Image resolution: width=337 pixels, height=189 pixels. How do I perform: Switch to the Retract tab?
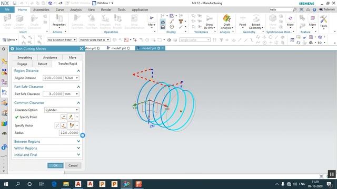(42, 64)
